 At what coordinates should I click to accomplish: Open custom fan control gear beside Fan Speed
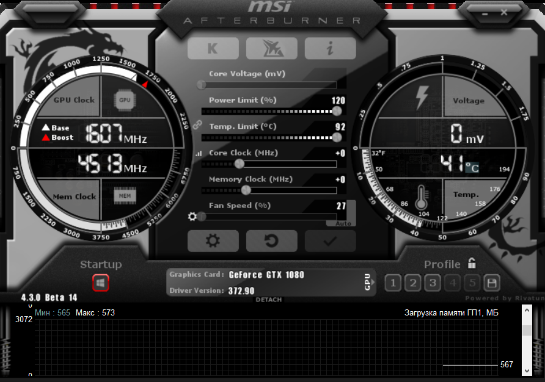click(193, 217)
